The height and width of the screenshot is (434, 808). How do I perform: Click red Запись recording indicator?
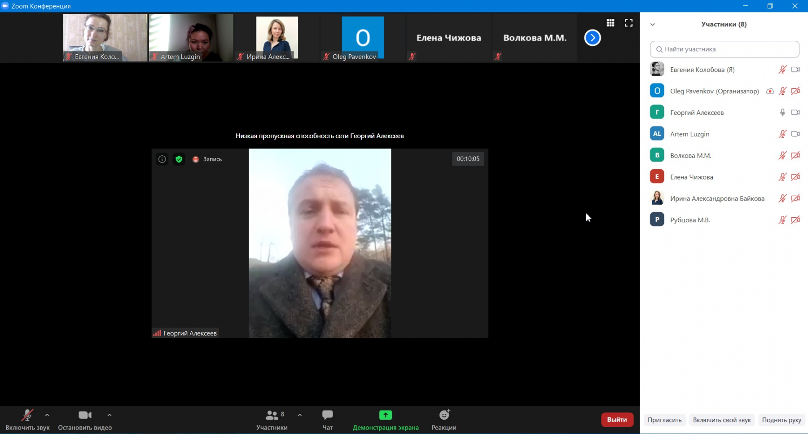(x=207, y=159)
